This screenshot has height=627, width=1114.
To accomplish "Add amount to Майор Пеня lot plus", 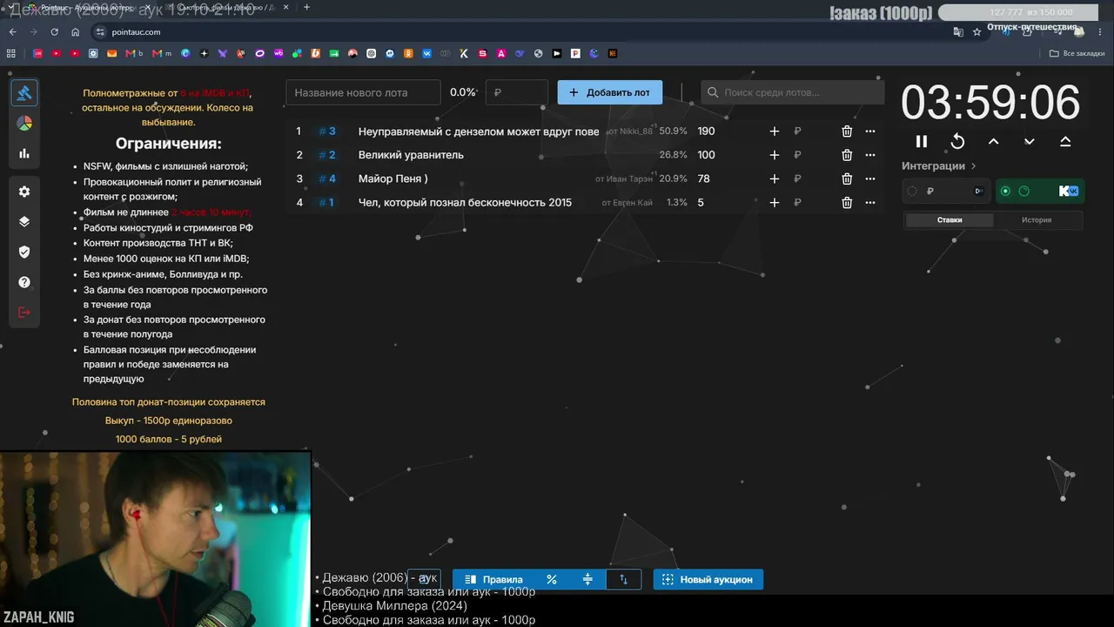I will (775, 179).
